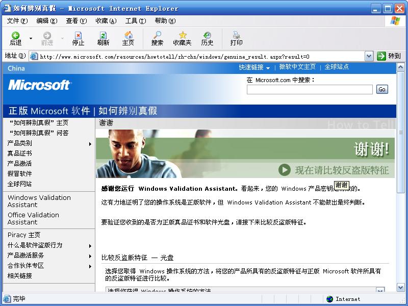This screenshot has width=408, height=306.
Task: Open the 微软中文主页 link
Action: [297, 67]
